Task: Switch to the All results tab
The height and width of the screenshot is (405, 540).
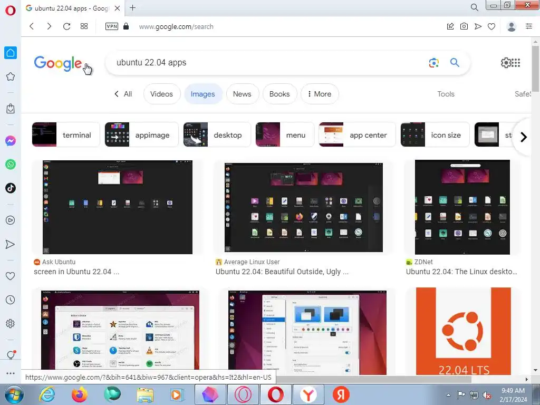Action: tap(123, 94)
